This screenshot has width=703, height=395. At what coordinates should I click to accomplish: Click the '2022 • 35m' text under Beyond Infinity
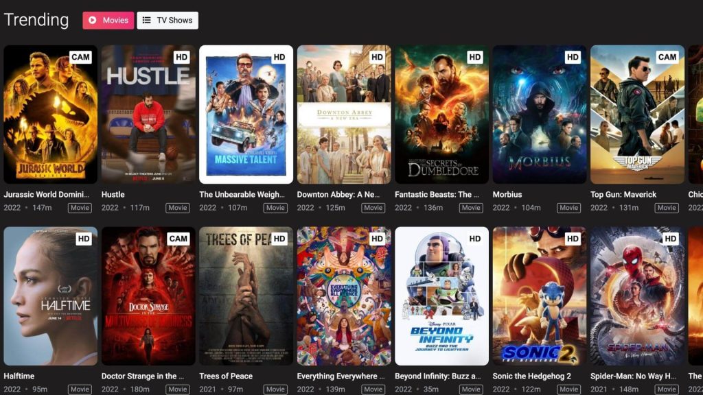[417, 390]
